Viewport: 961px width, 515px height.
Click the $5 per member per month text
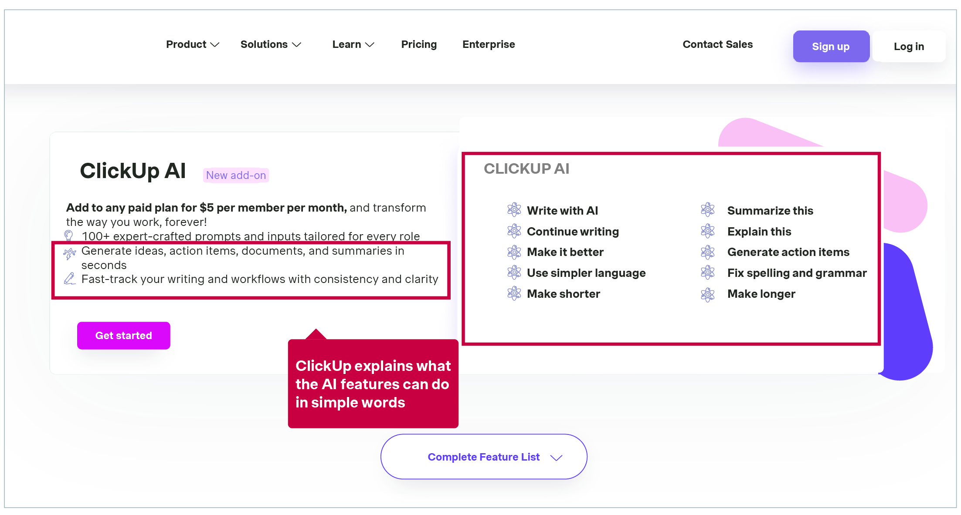pos(272,208)
